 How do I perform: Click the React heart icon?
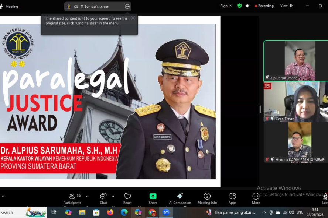click(127, 198)
